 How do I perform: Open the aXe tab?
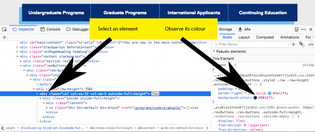tap(244, 29)
